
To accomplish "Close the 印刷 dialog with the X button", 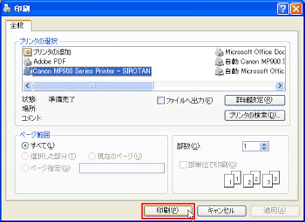I will 296,9.
